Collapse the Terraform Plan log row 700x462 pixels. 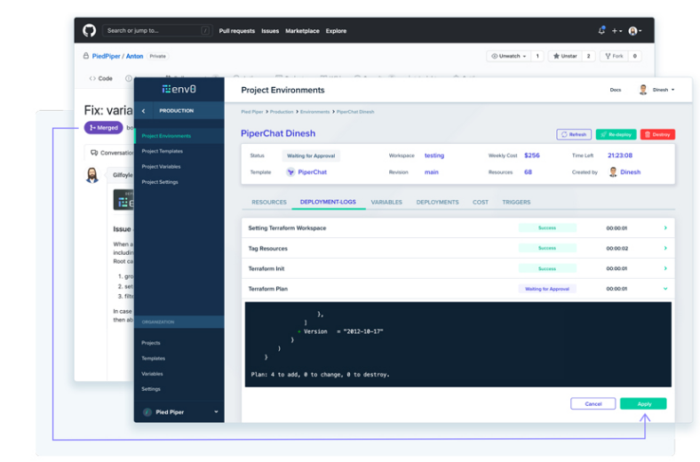(665, 289)
